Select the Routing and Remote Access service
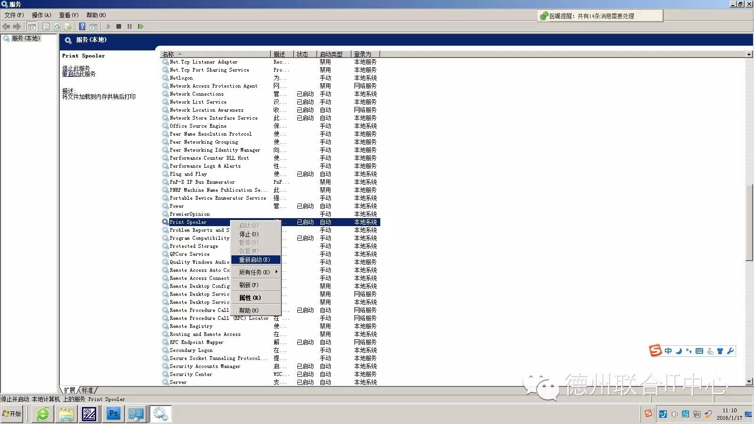Screen dimensions: 754x424 (270, 334)
